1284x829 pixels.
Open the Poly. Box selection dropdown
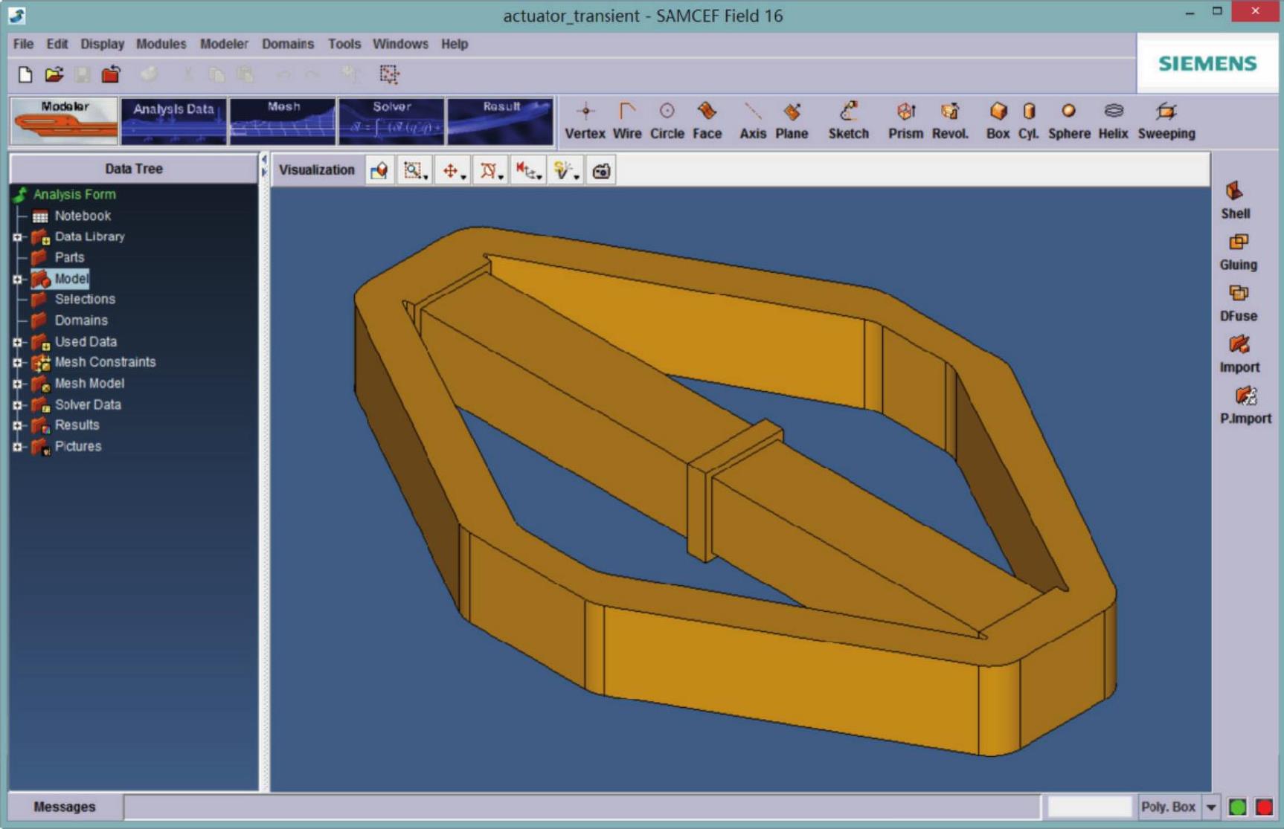[x=1211, y=807]
